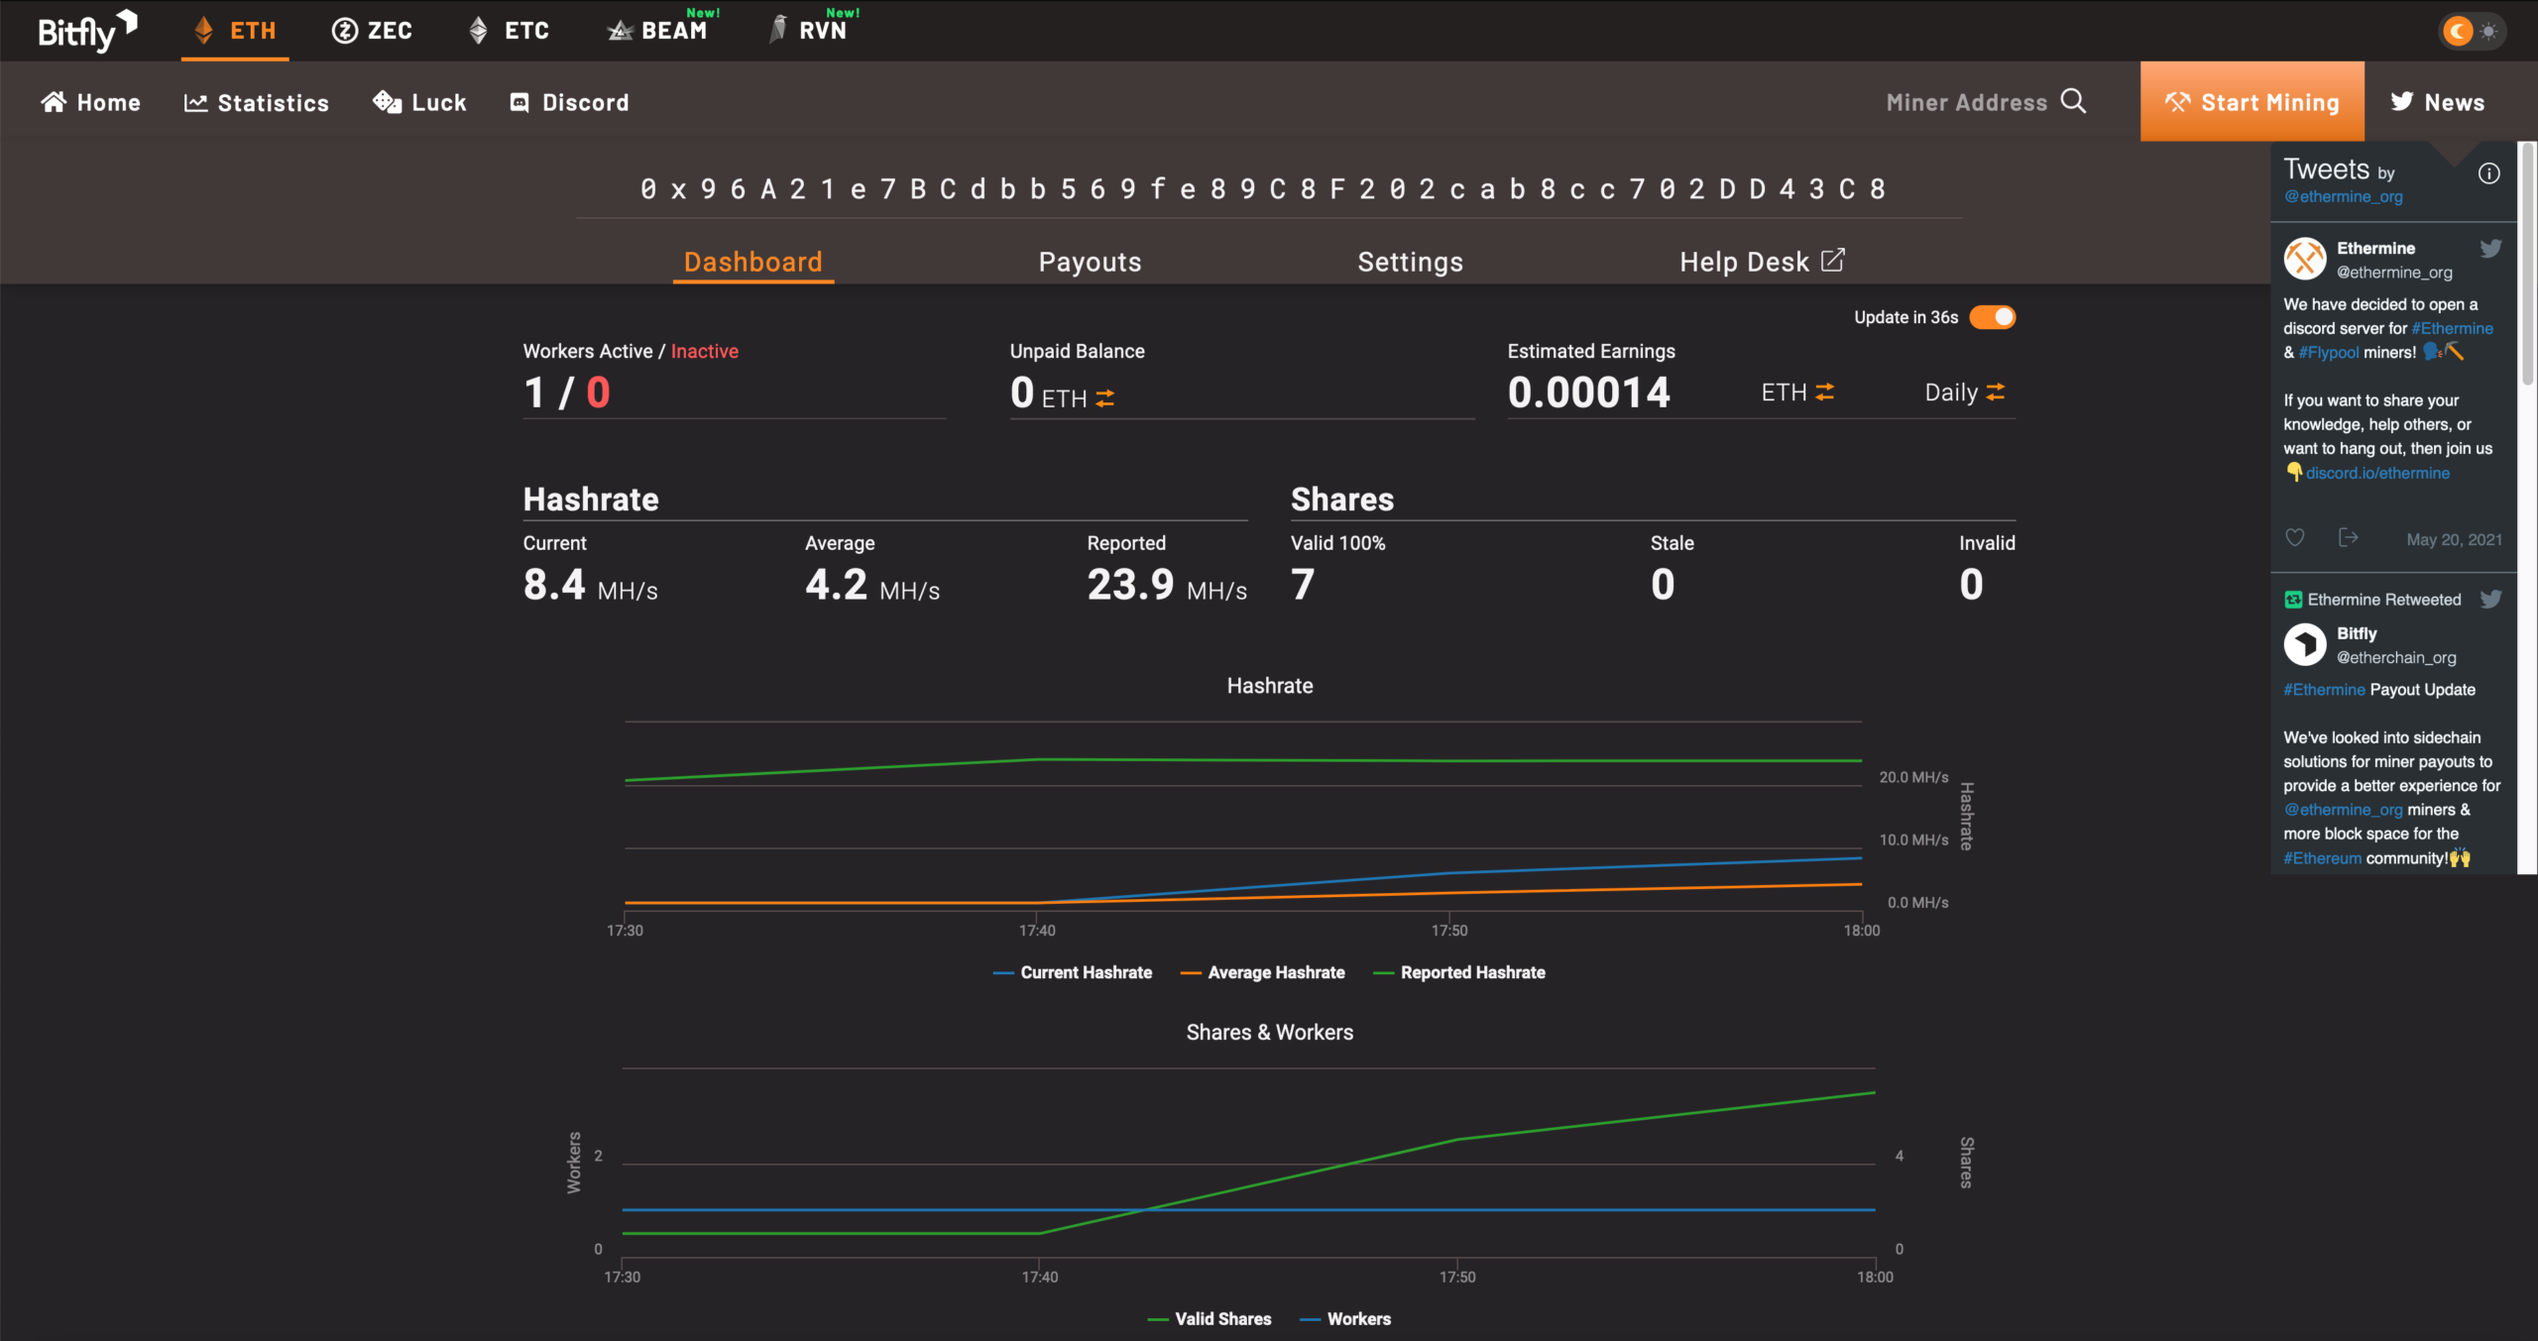Toggle Average Hashrate legend series
Screen dimensions: 2538x1341
(1263, 972)
